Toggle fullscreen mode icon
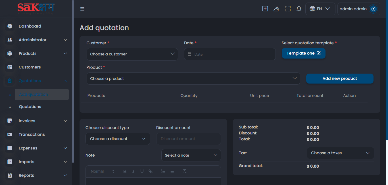The height and width of the screenshot is (185, 388). coord(288,9)
